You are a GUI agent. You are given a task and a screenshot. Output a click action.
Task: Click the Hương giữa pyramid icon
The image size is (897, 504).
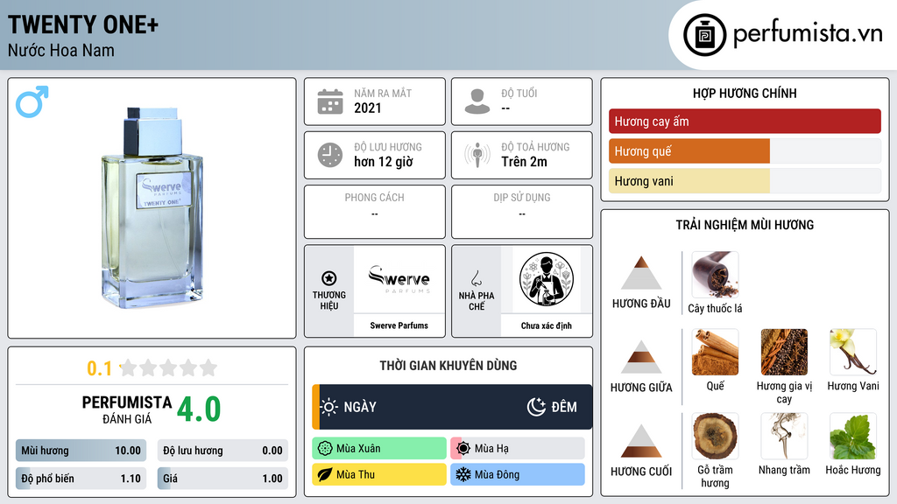pyautogui.click(x=641, y=357)
